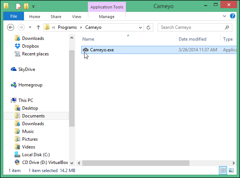Open Customize Quick Access Toolbar dropdown
Viewport: 240px width, 178px height.
[x=33, y=7]
